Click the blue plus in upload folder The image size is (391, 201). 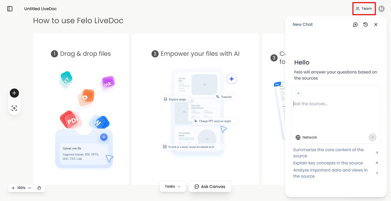coord(104,137)
